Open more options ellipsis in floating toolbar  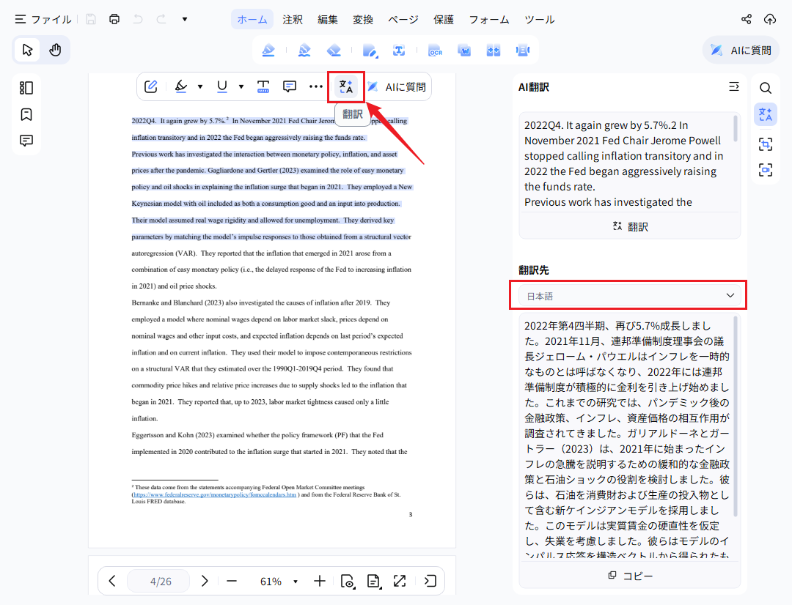coord(315,86)
